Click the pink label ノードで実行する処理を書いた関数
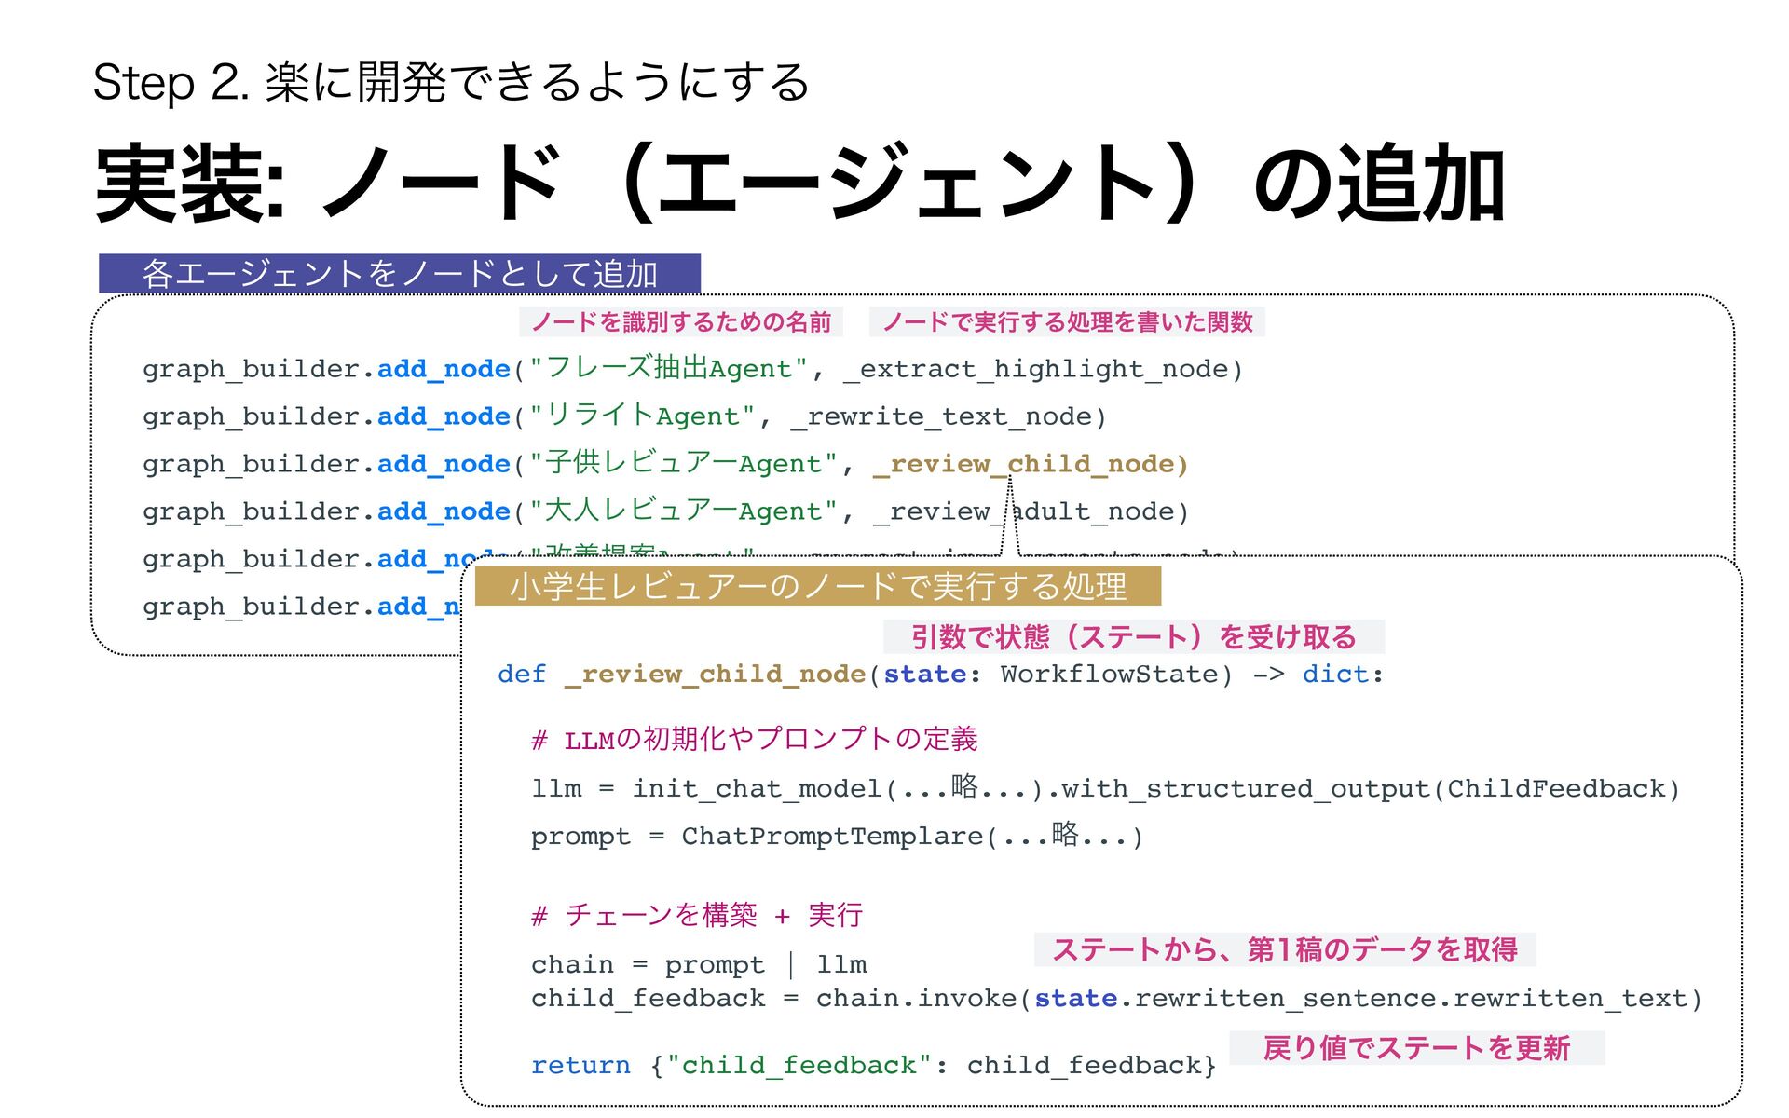Screen dimensions: 1789x1118 click(x=1067, y=322)
